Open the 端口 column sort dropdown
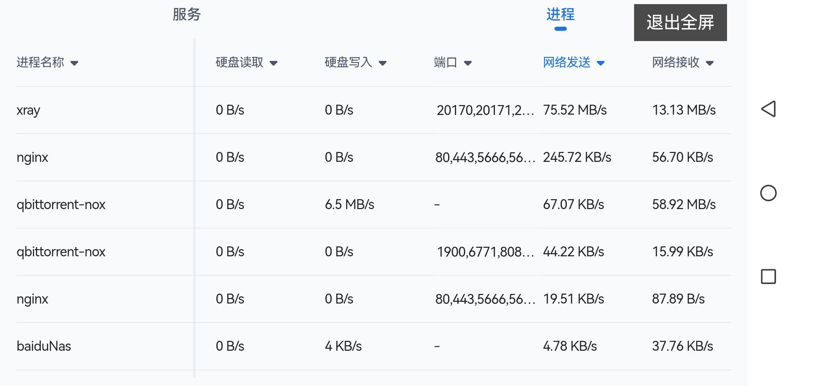The image size is (823, 386). tap(468, 63)
